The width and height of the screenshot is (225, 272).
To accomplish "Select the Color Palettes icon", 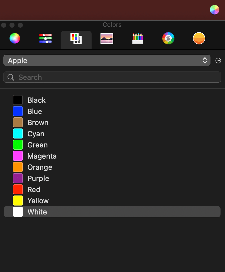I will click(76, 38).
